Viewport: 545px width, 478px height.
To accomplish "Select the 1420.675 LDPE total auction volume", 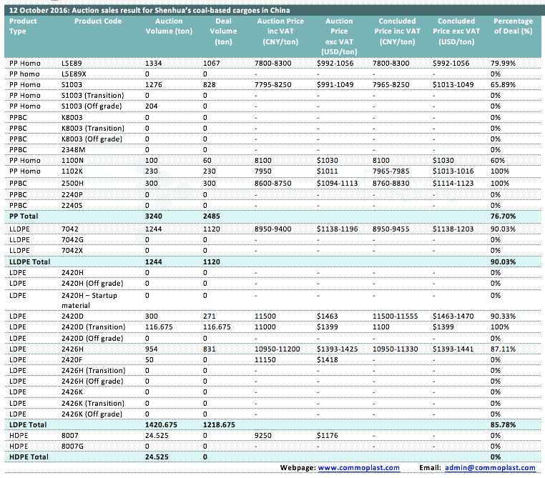I will point(161,425).
